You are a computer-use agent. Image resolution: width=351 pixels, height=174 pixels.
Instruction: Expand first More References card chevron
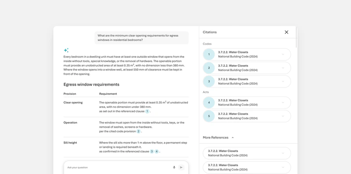pyautogui.click(x=283, y=153)
